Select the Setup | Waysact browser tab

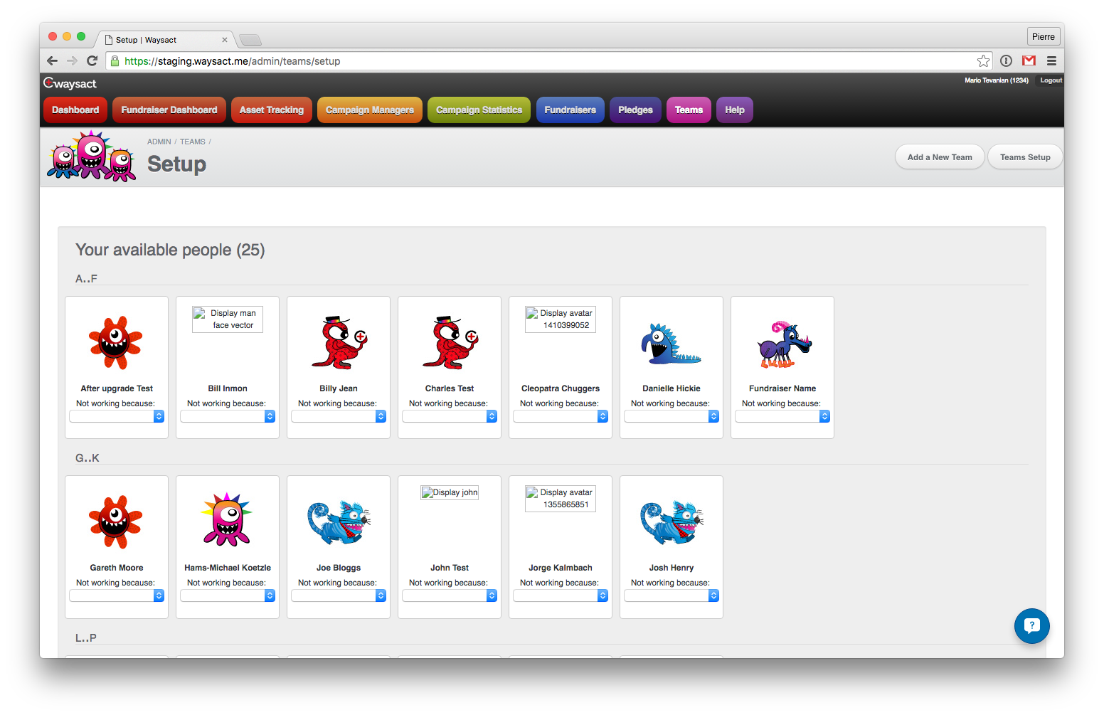[x=165, y=40]
